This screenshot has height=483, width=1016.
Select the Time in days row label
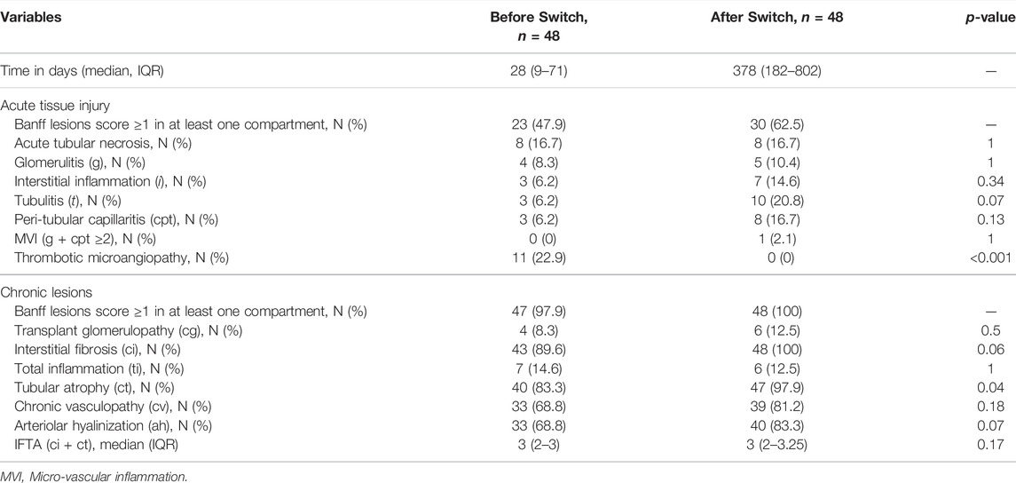click(x=83, y=71)
